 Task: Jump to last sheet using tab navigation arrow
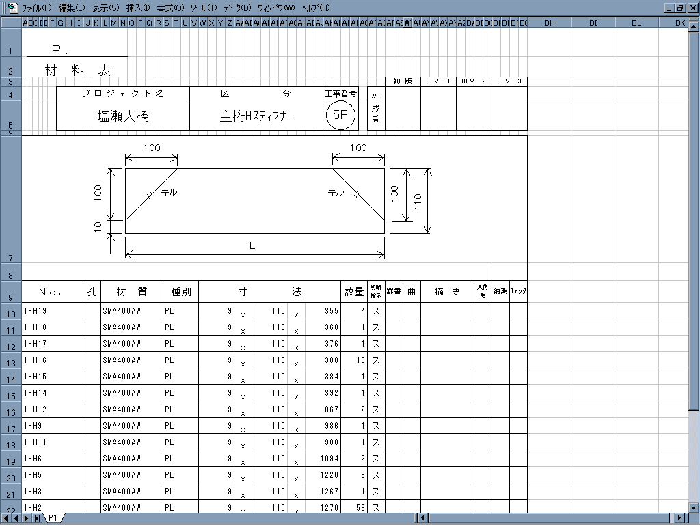point(38,518)
